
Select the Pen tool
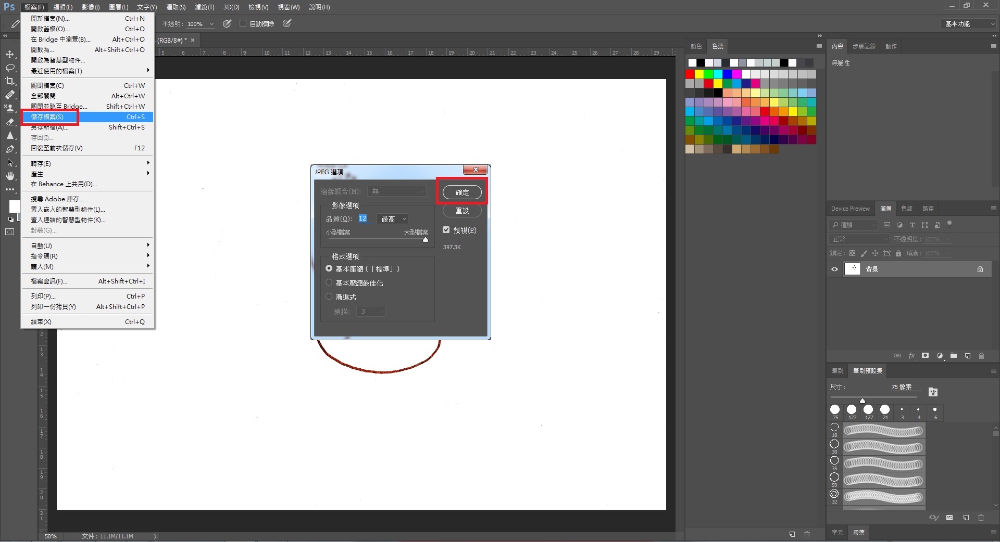coord(10,149)
